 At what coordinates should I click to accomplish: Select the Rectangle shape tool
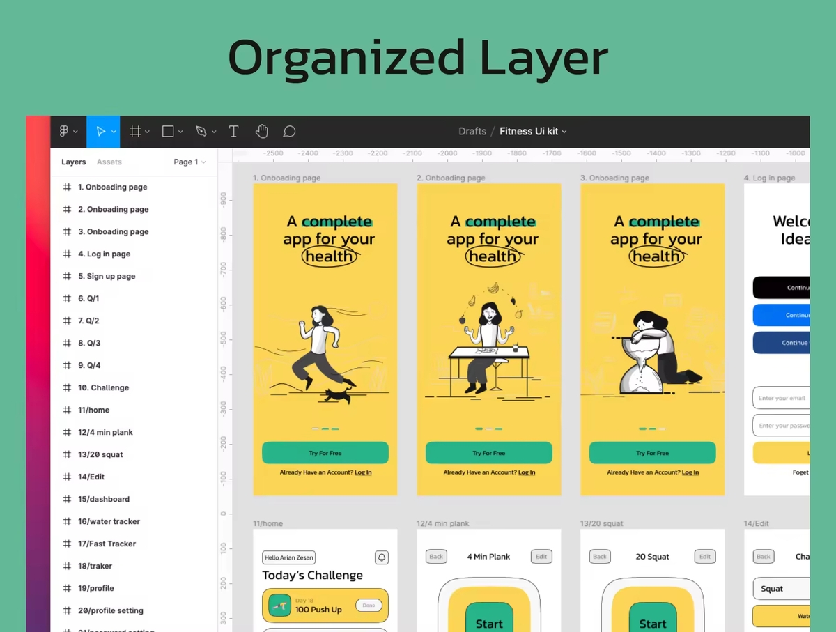coord(168,132)
